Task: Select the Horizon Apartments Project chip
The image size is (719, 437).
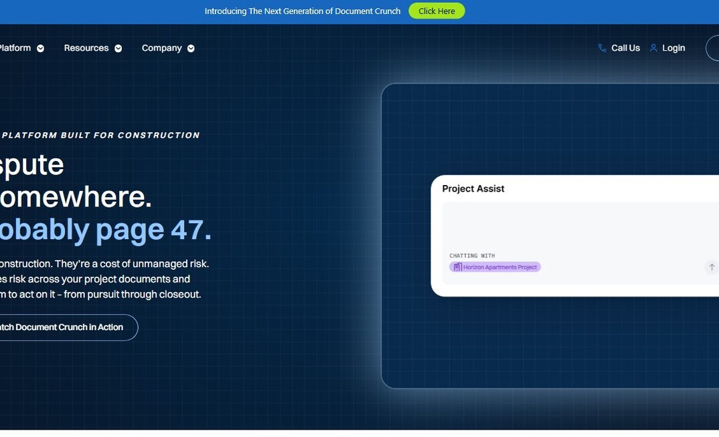Action: [495, 267]
